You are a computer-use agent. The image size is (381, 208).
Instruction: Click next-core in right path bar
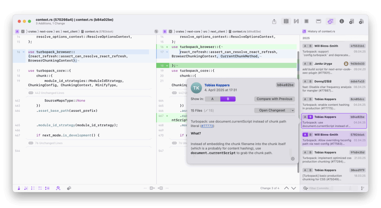(x=194, y=32)
